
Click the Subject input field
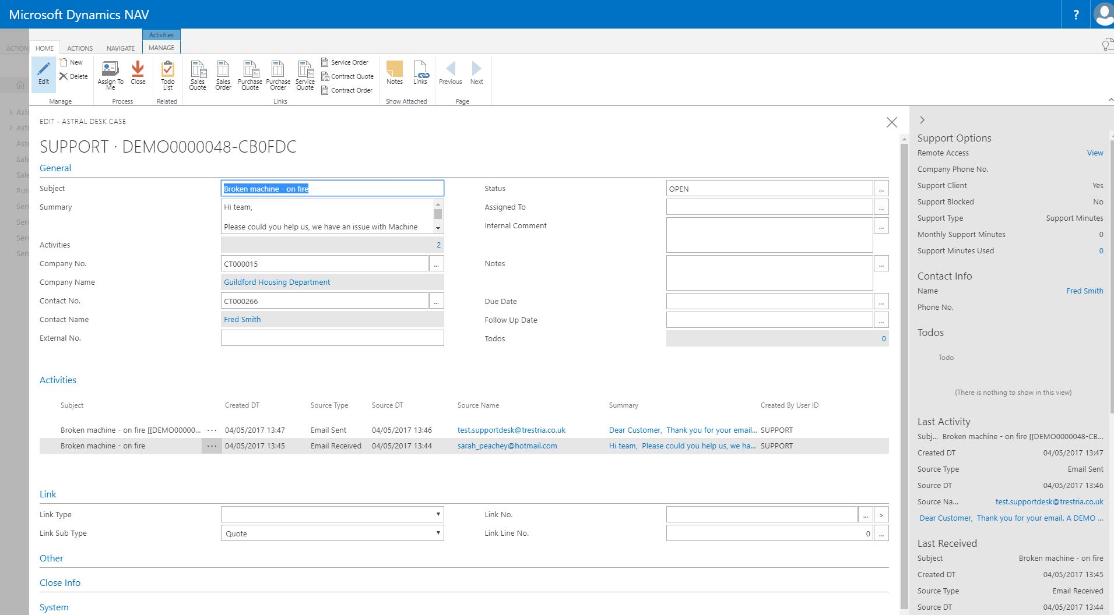pyautogui.click(x=332, y=188)
